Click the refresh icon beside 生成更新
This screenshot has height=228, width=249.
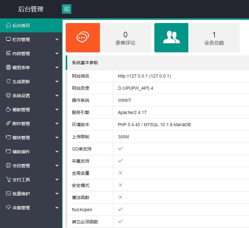click(x=8, y=82)
